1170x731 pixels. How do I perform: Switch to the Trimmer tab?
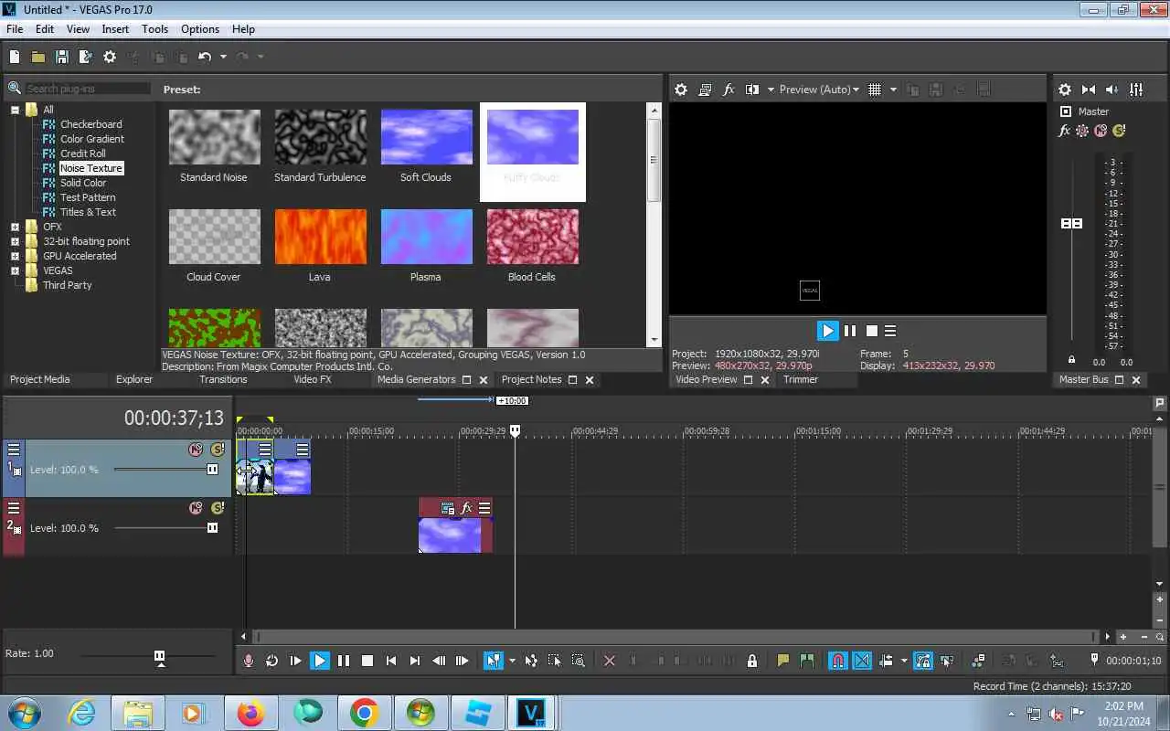[x=801, y=379]
